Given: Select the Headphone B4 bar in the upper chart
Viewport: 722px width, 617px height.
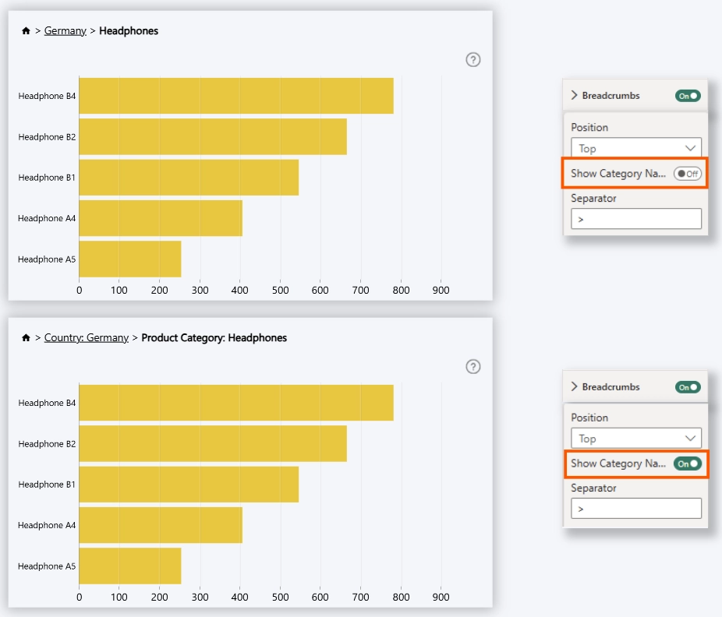Looking at the screenshot, I should (235, 96).
